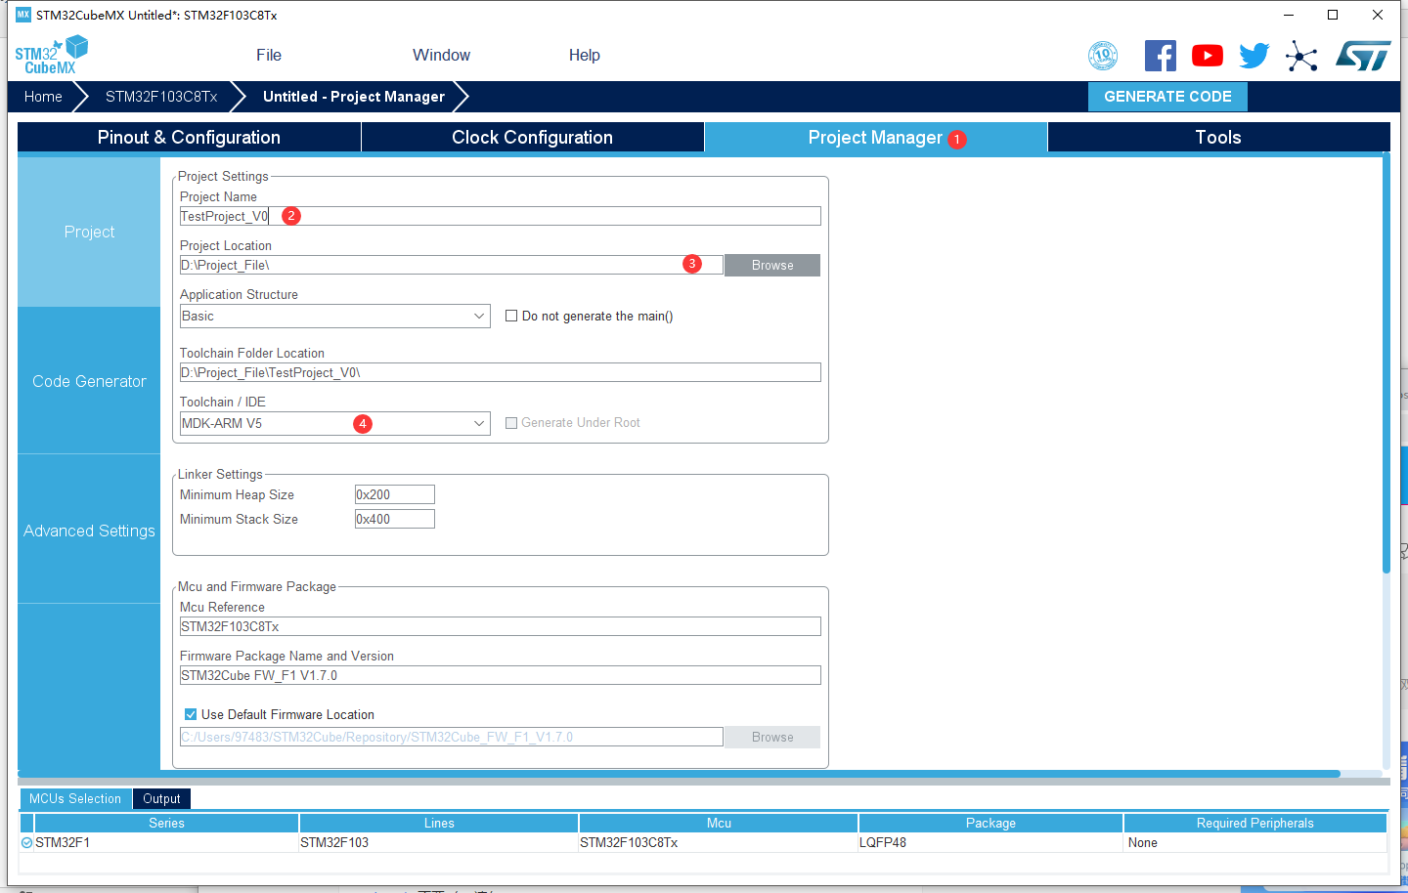Click the Project Name input field
1408x893 pixels.
[x=501, y=217]
